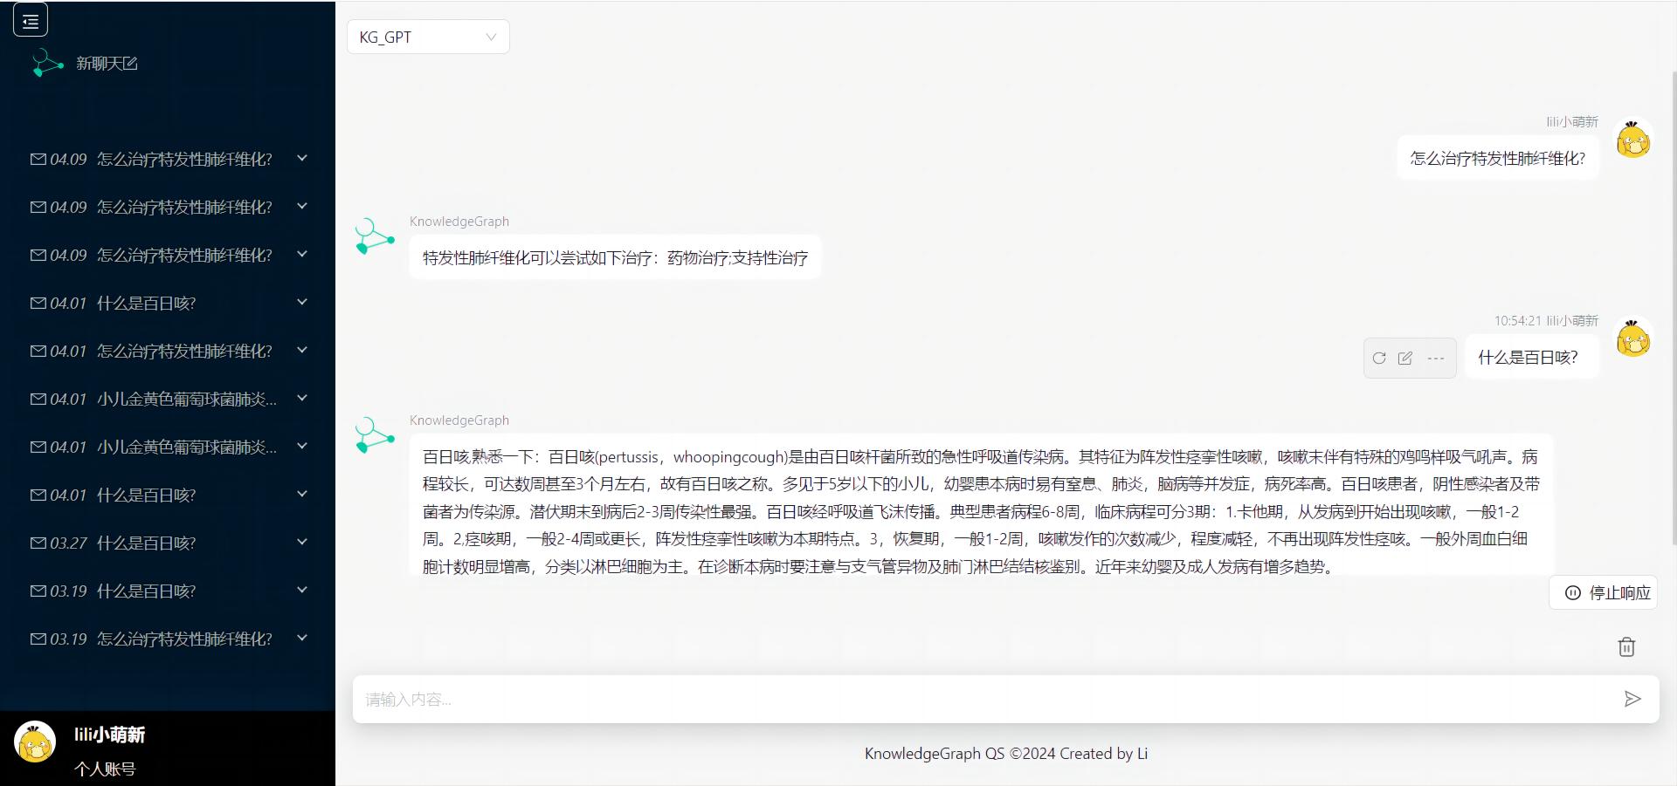This screenshot has width=1677, height=786.
Task: Click the 请输入内容 message input field
Action: pyautogui.click(x=786, y=699)
